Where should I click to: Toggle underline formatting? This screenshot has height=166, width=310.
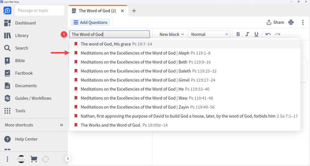[x=256, y=34]
